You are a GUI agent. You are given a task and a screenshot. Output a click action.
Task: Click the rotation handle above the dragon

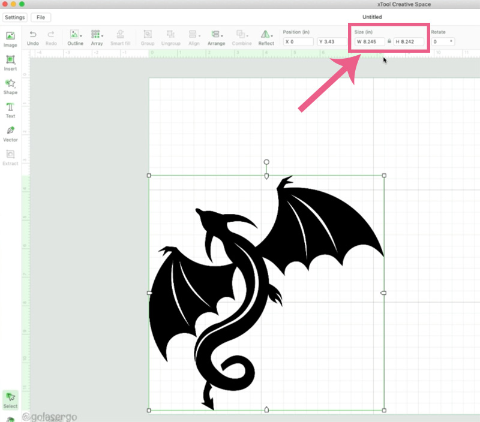coord(266,162)
